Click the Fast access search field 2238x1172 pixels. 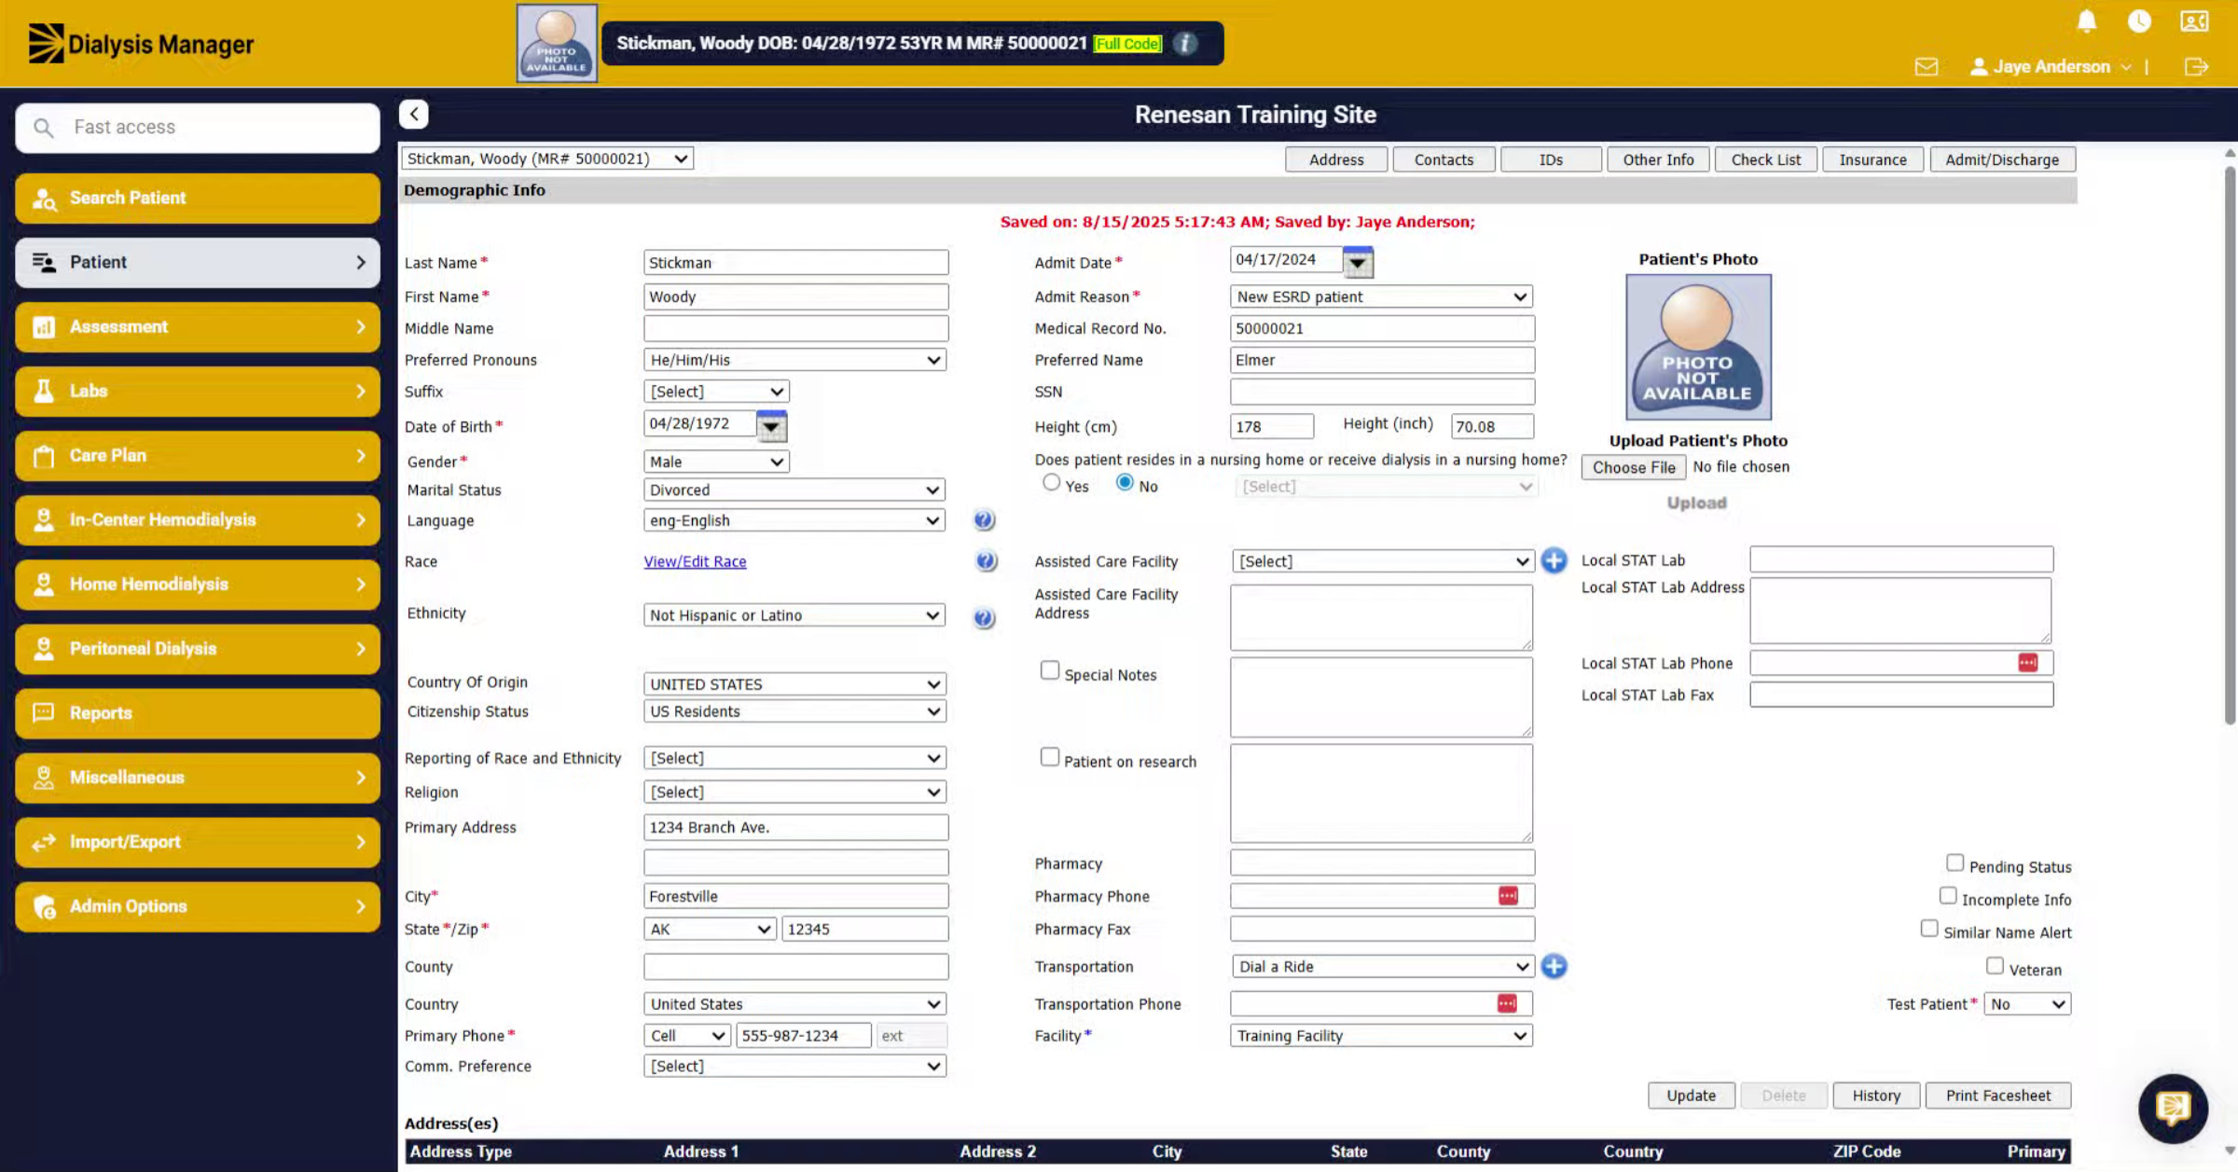click(x=198, y=128)
